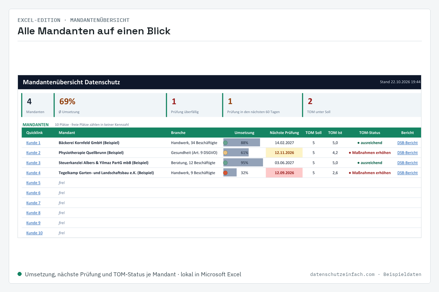Click Prüfung in den nächsten 60 Tagen tile
This screenshot has width=439, height=292.
[262, 105]
